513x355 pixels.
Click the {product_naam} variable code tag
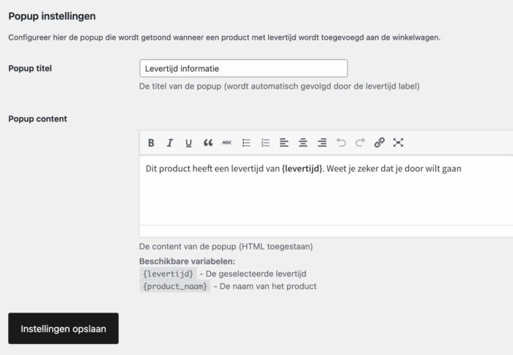[x=174, y=286]
